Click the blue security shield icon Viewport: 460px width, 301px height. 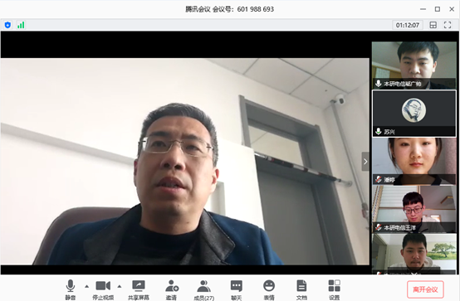click(7, 25)
